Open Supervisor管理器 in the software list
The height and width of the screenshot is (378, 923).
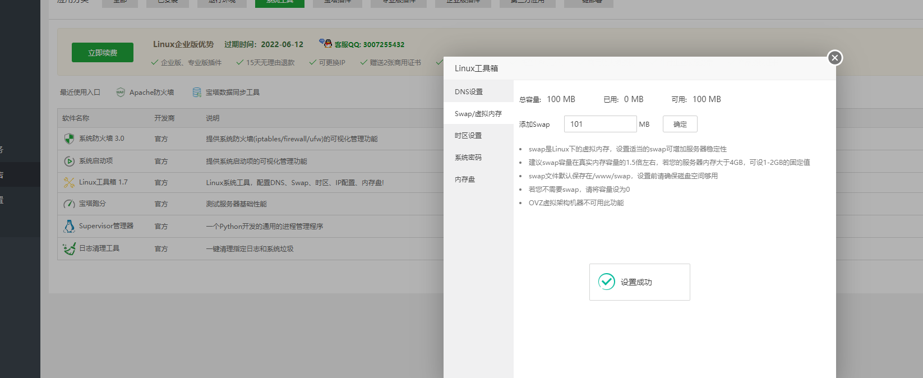(x=106, y=225)
